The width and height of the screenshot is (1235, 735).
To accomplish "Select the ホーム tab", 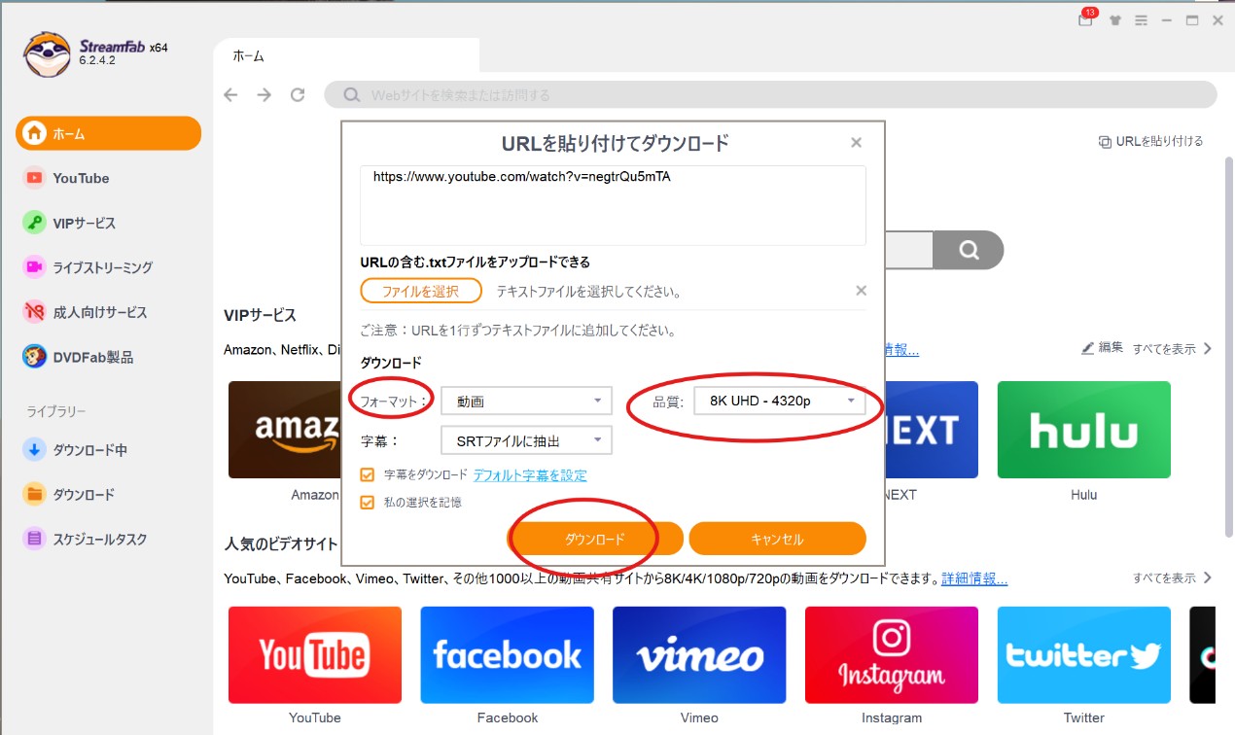I will coord(345,56).
